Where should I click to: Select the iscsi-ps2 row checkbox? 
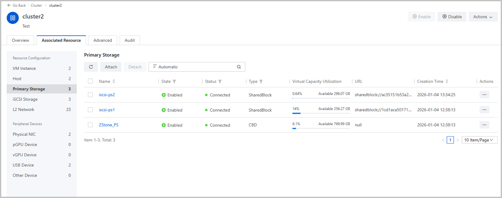click(x=90, y=95)
